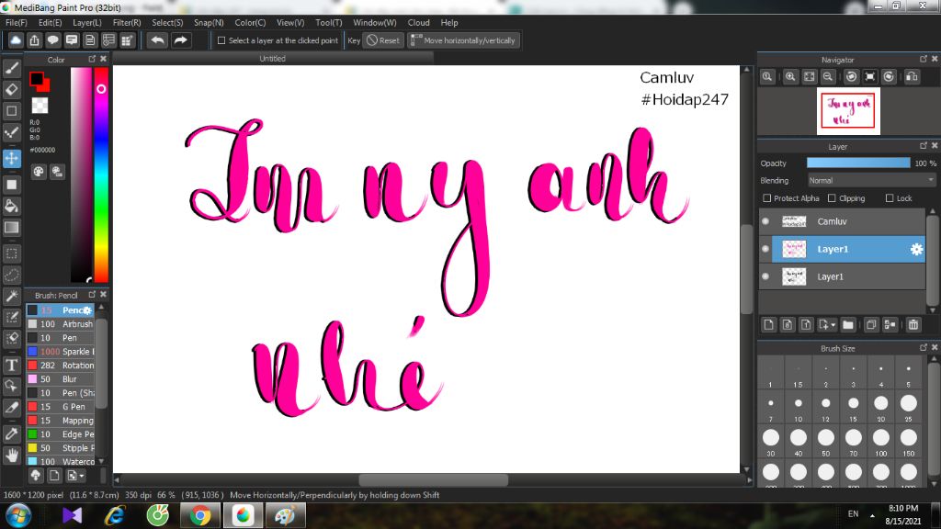Open the Window menu

click(x=375, y=22)
